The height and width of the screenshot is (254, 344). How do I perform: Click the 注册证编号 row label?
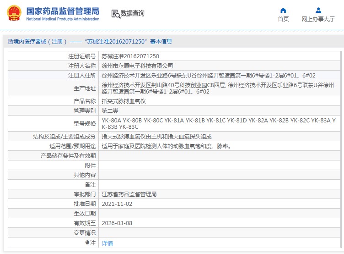pyautogui.click(x=82, y=56)
